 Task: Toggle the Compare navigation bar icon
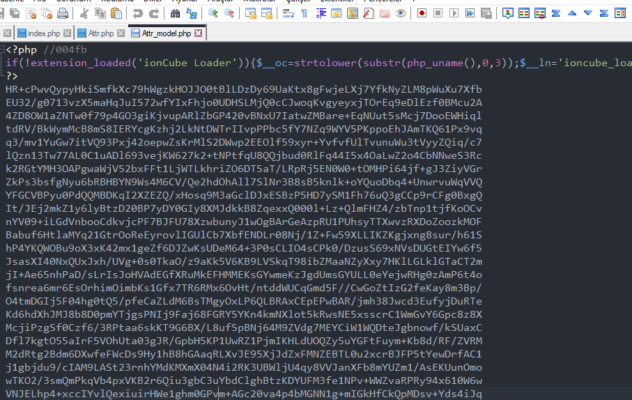point(620,13)
